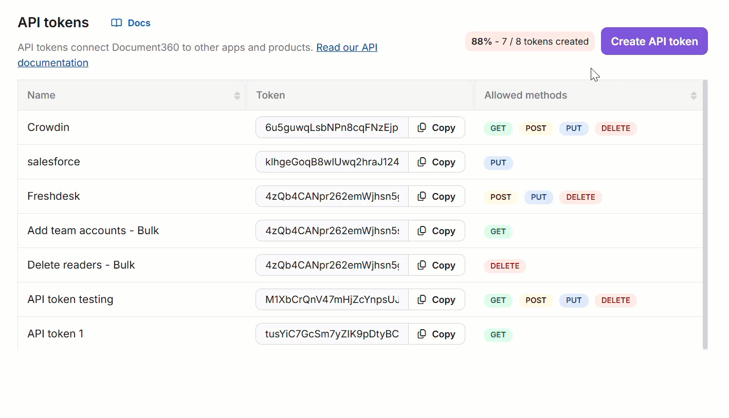Copy the salesforce API token

[436, 162]
